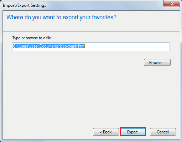Click the 'Type or browse to a file' label
The width and height of the screenshot is (182, 142).
click(32, 38)
